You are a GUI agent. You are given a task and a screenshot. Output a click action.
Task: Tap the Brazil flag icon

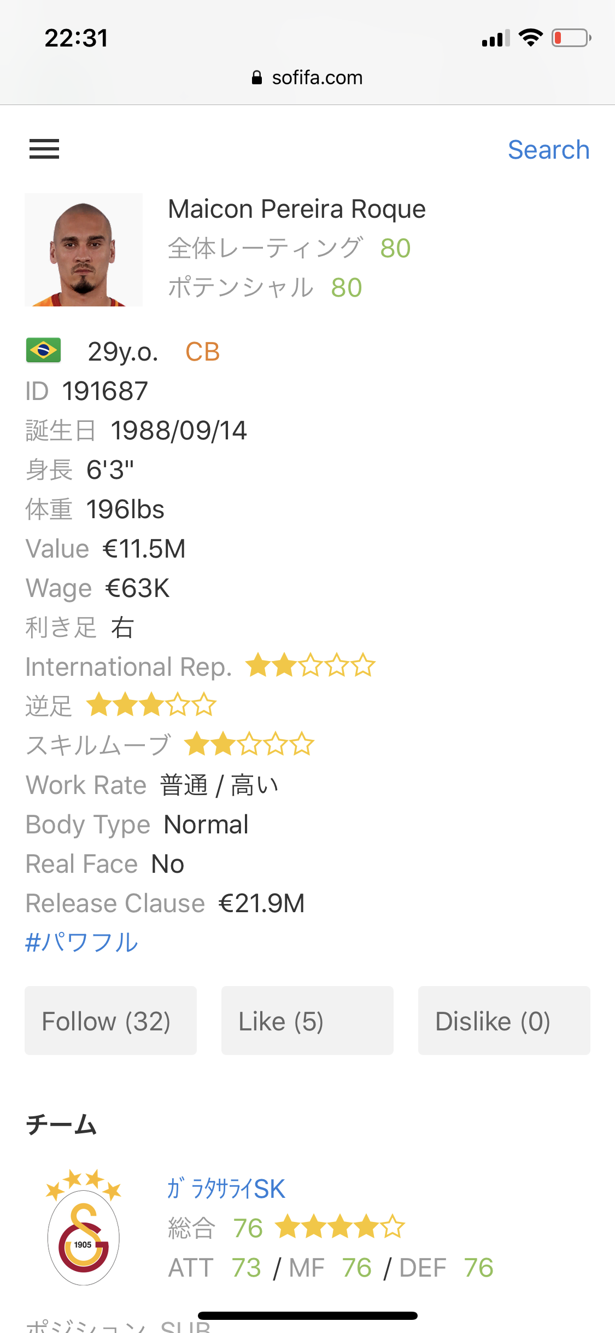[43, 351]
